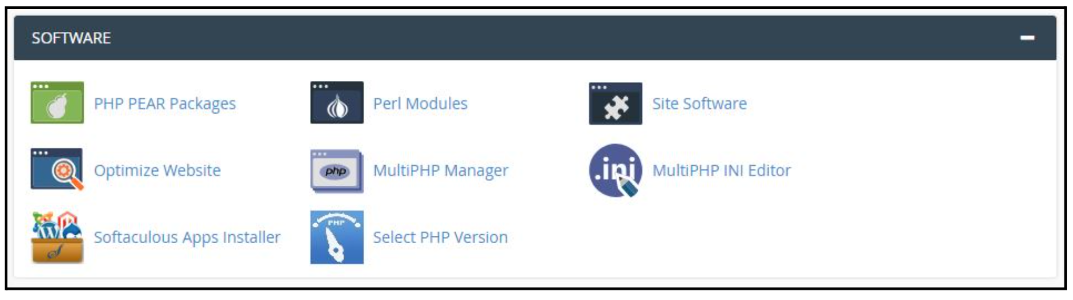Click the dark SOFTWARE header bar
Image resolution: width=1073 pixels, height=300 pixels.
[523, 38]
